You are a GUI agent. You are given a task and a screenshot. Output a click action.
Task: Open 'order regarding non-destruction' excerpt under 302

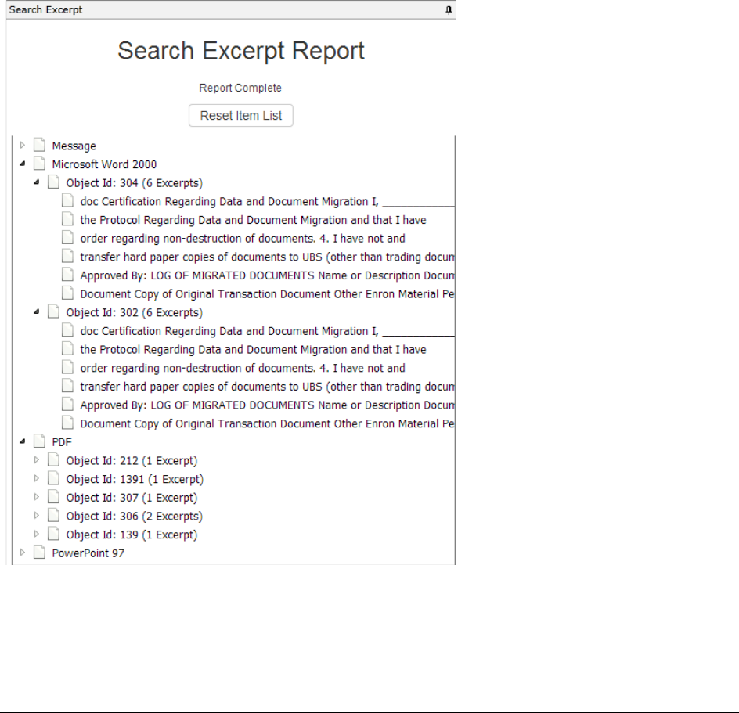tap(243, 368)
